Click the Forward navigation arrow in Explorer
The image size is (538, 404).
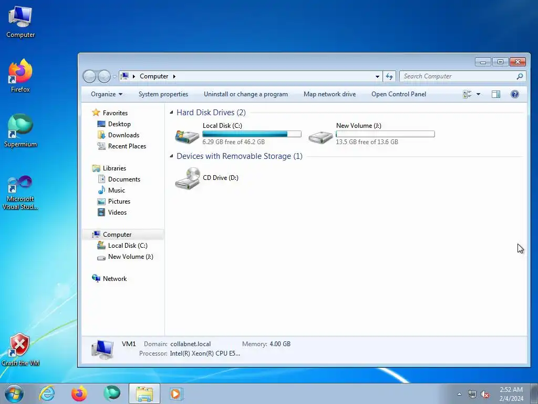coord(104,76)
